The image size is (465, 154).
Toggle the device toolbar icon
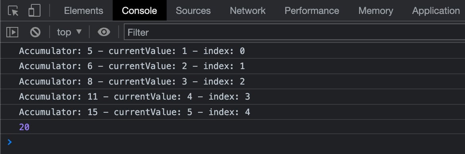pos(35,11)
